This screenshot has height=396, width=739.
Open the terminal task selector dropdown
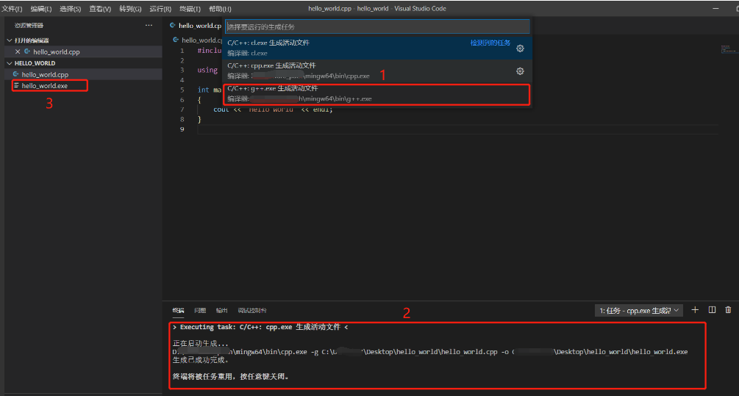(x=638, y=311)
